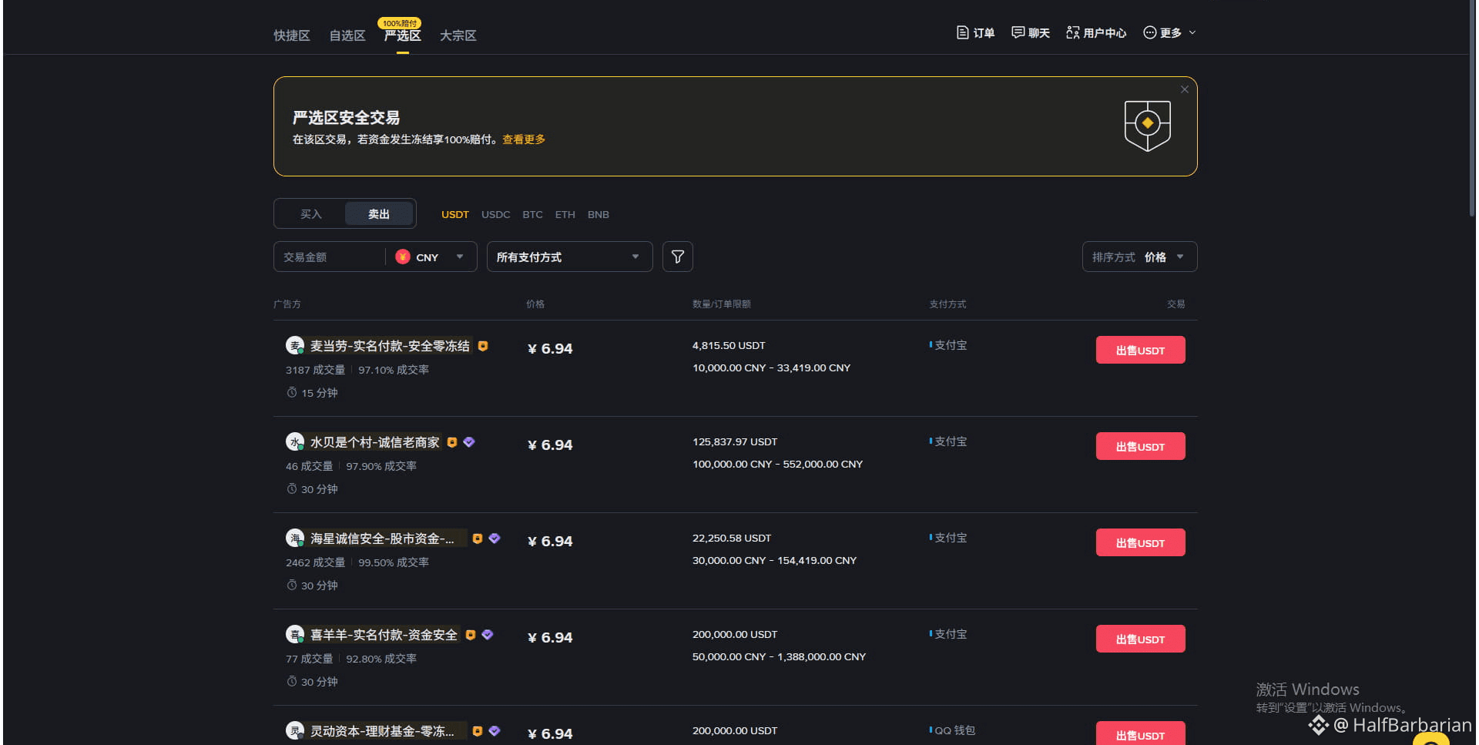Screen dimensions: 1479x745
Task: Click the 4,815.50 USDT quantity
Action: (x=729, y=346)
